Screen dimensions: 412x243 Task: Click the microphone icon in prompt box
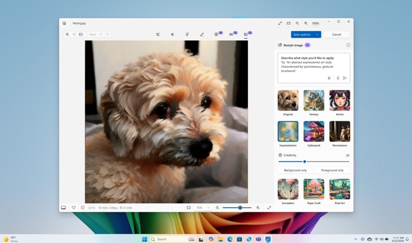(x=338, y=78)
